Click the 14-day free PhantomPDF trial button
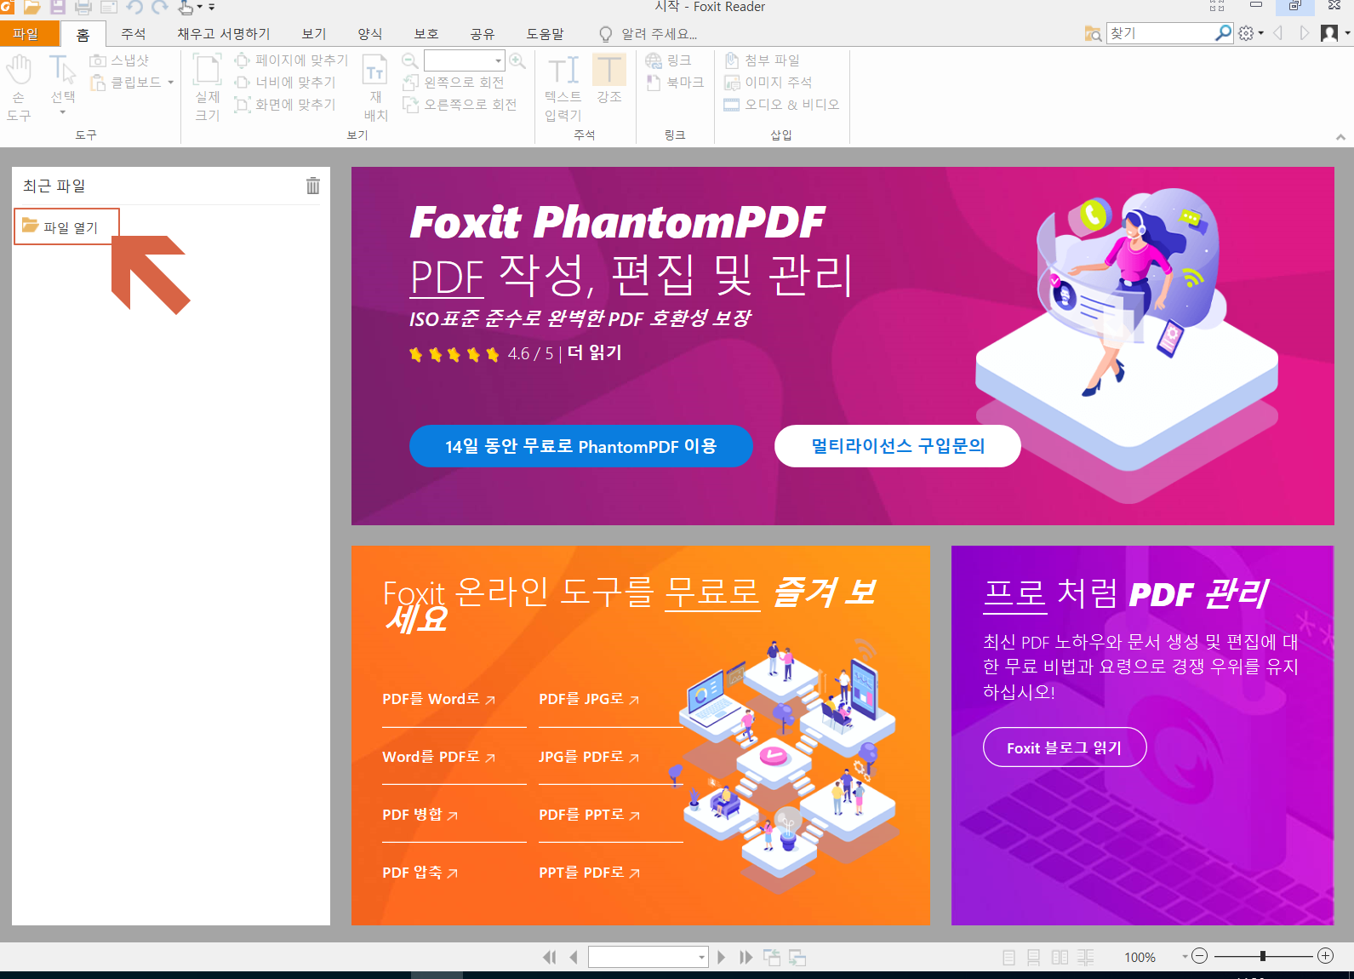This screenshot has width=1354, height=979. (x=581, y=446)
